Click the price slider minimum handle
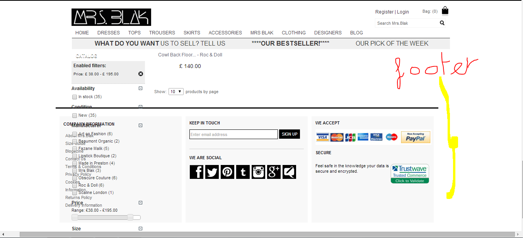523x238 pixels. point(75,218)
